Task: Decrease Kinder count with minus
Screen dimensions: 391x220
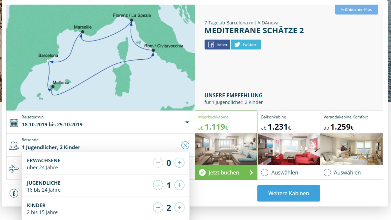Action: click(158, 207)
